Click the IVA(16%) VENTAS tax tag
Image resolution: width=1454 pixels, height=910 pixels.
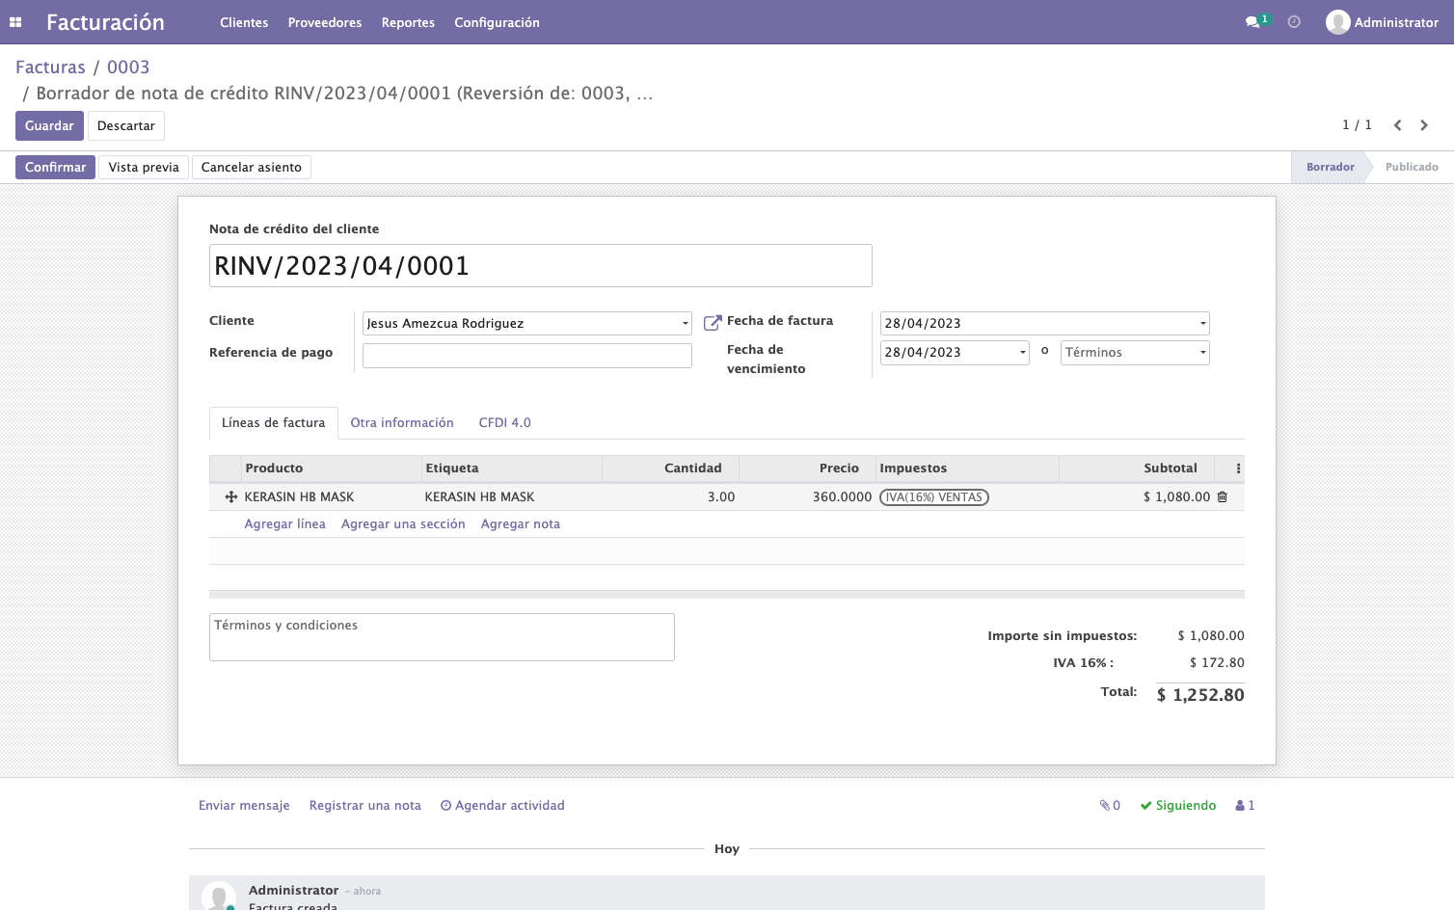(x=934, y=497)
